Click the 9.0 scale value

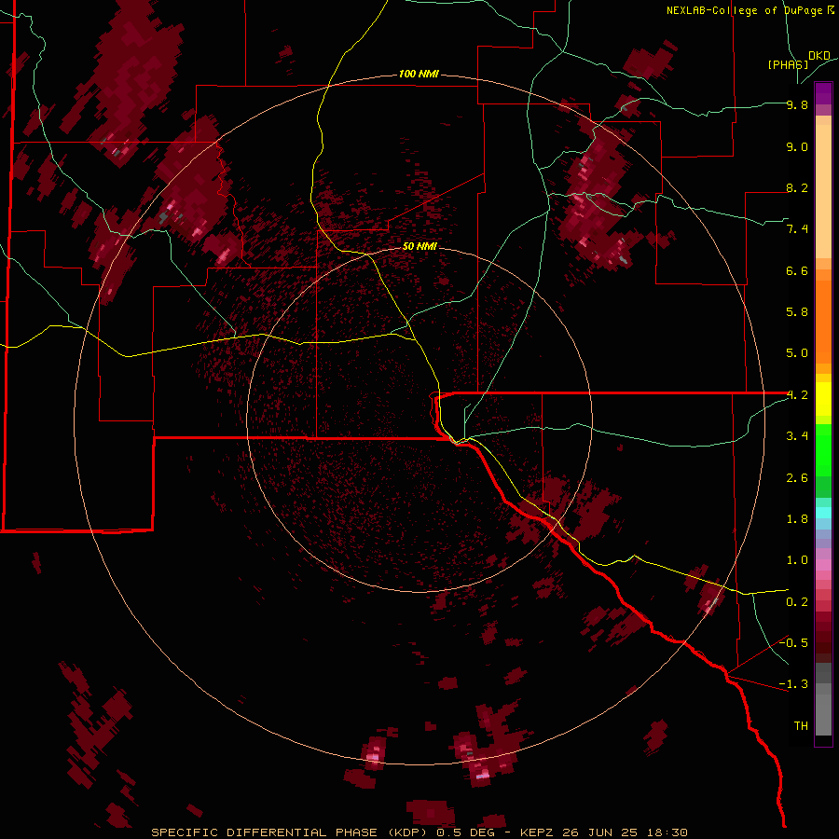[x=797, y=147]
